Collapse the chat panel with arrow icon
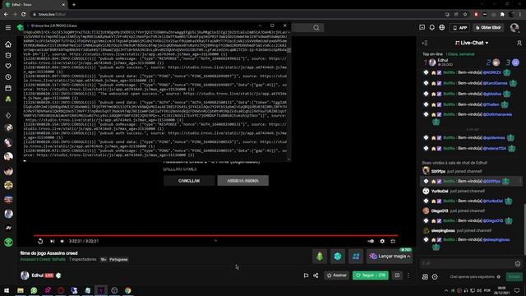This screenshot has width=526, height=296. pos(425,43)
